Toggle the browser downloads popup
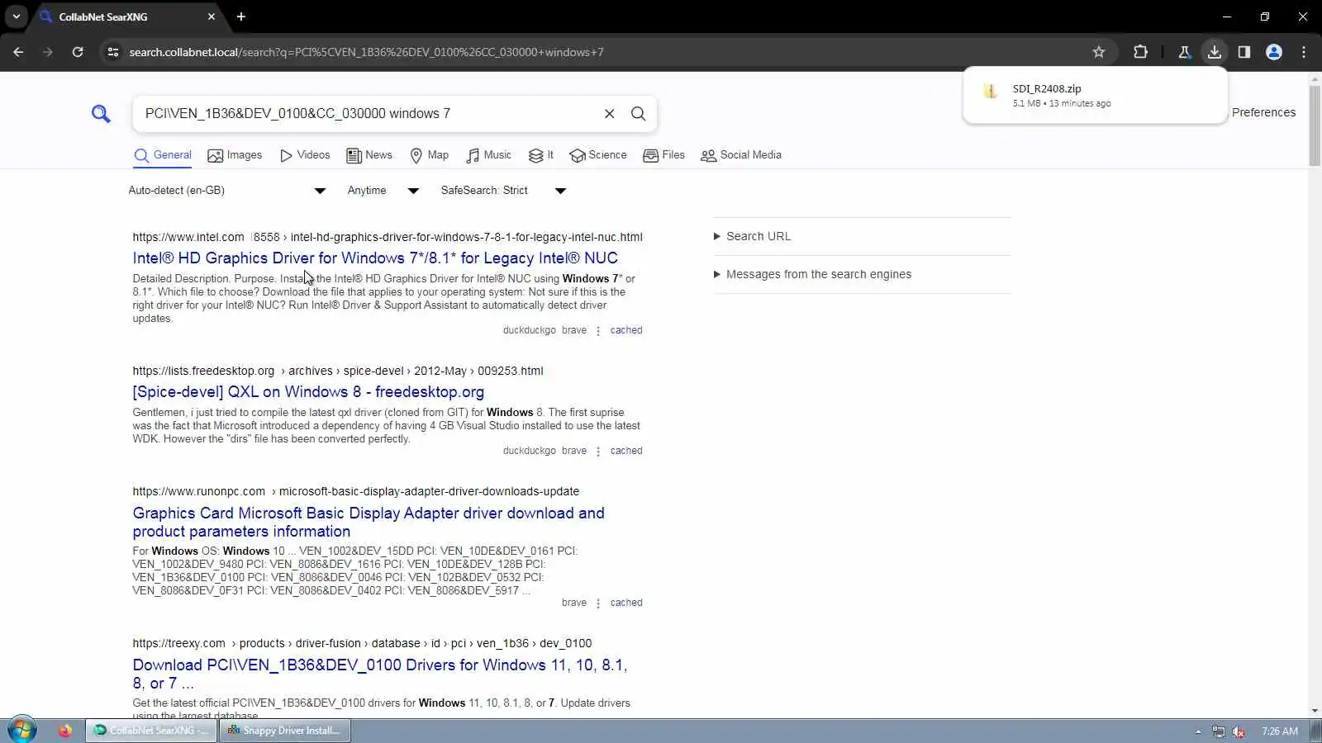1322x743 pixels. coord(1214,52)
